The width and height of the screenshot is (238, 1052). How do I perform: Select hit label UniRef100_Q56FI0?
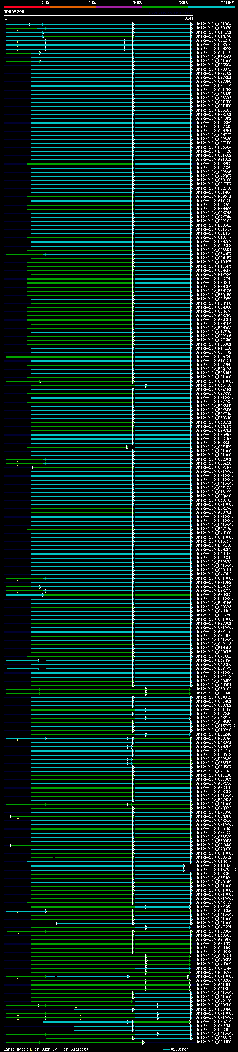pyautogui.click(x=213, y=385)
